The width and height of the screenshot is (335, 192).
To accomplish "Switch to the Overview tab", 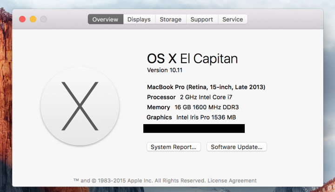I will 105,19.
